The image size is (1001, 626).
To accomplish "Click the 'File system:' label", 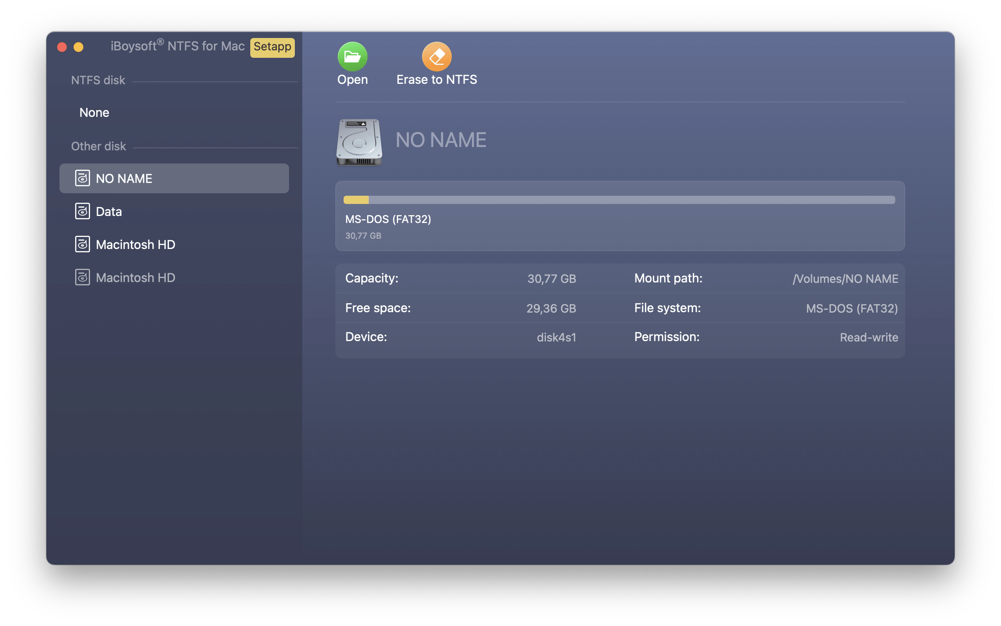I will (667, 308).
